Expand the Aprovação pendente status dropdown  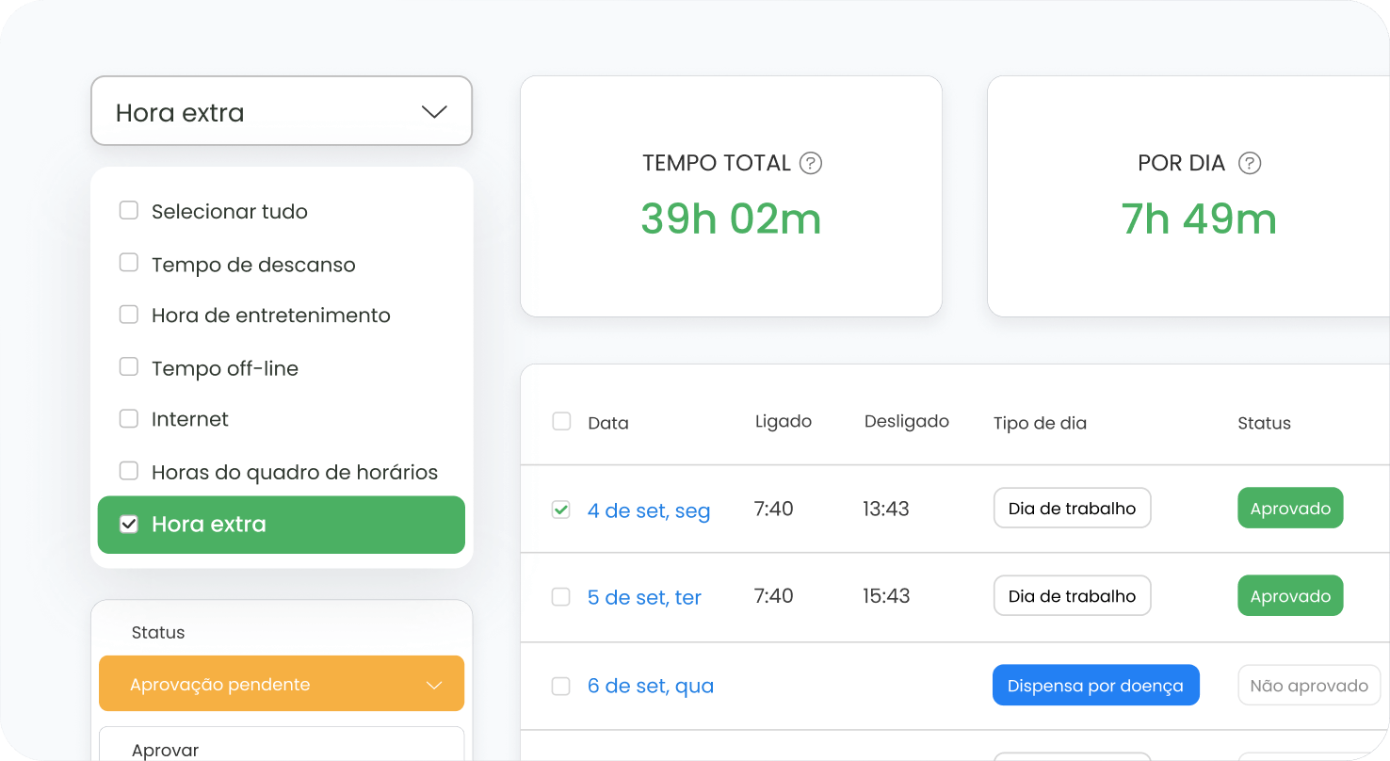click(281, 684)
